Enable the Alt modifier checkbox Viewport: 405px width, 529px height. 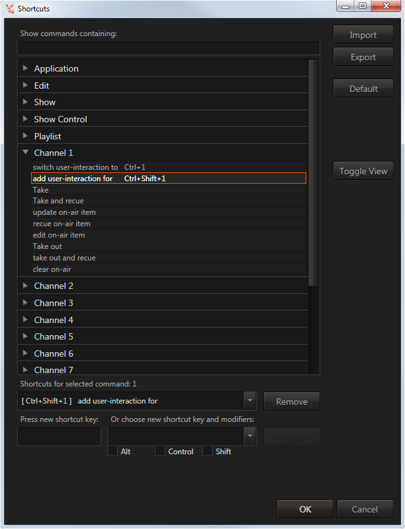113,452
